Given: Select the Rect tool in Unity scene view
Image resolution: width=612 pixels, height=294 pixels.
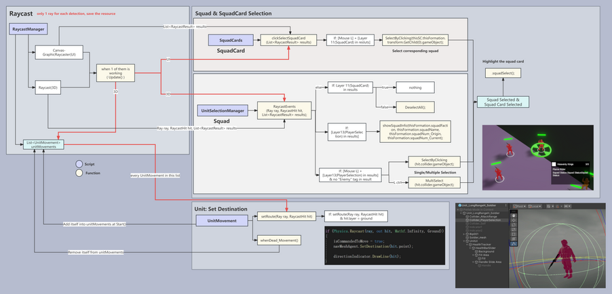Looking at the screenshot, I should (x=514, y=234).
